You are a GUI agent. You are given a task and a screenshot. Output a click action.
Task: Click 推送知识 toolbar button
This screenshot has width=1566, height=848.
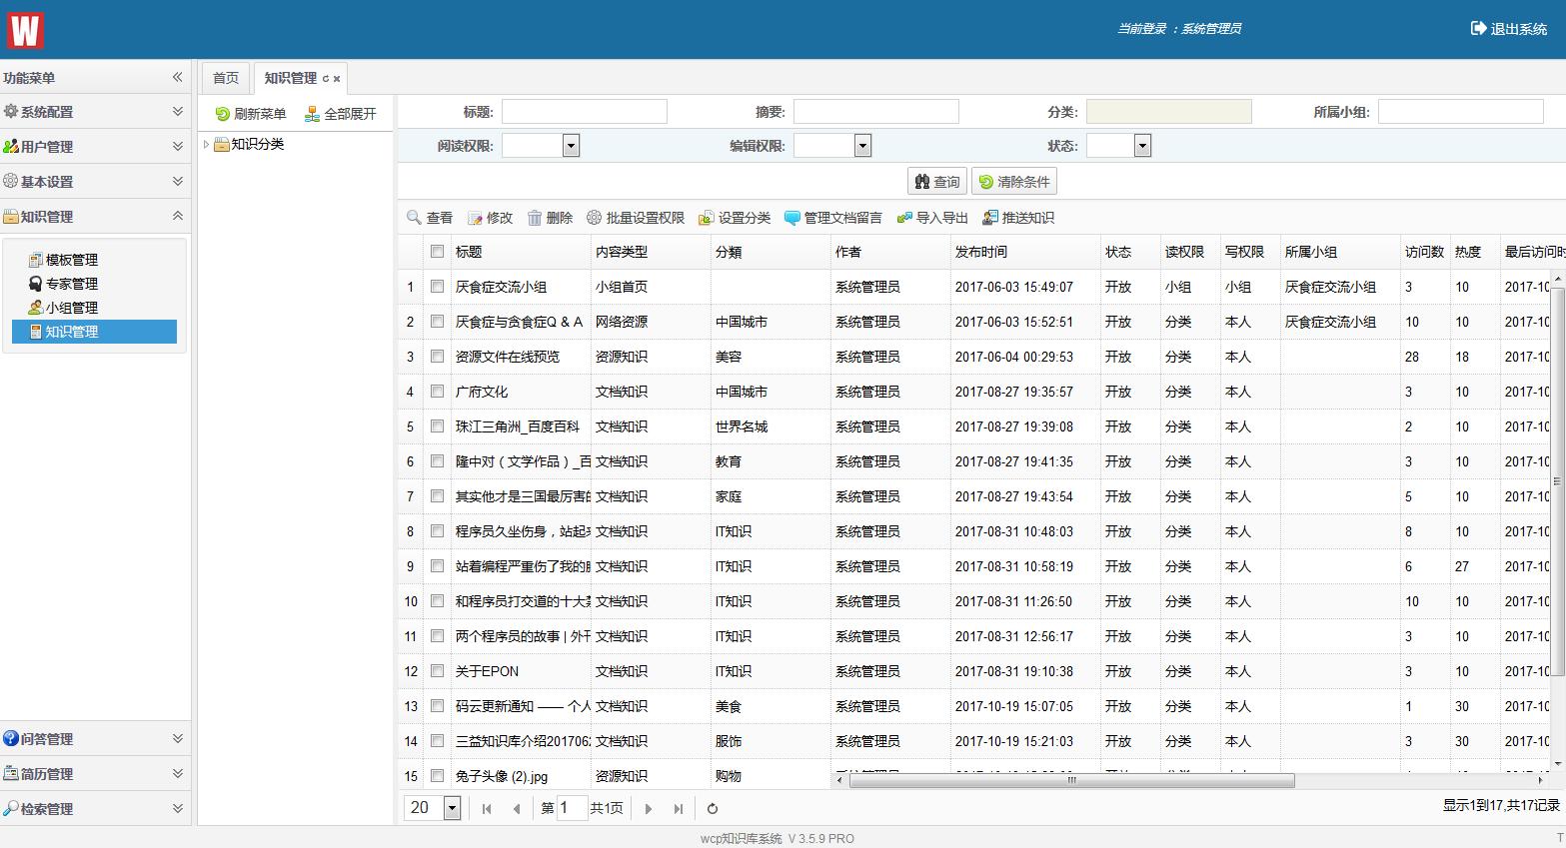(x=1018, y=218)
